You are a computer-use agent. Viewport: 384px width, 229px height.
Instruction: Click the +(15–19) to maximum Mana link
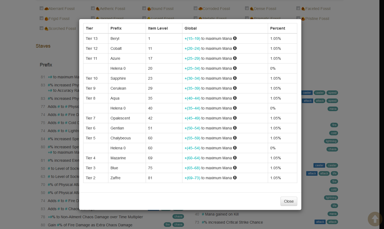(192, 38)
